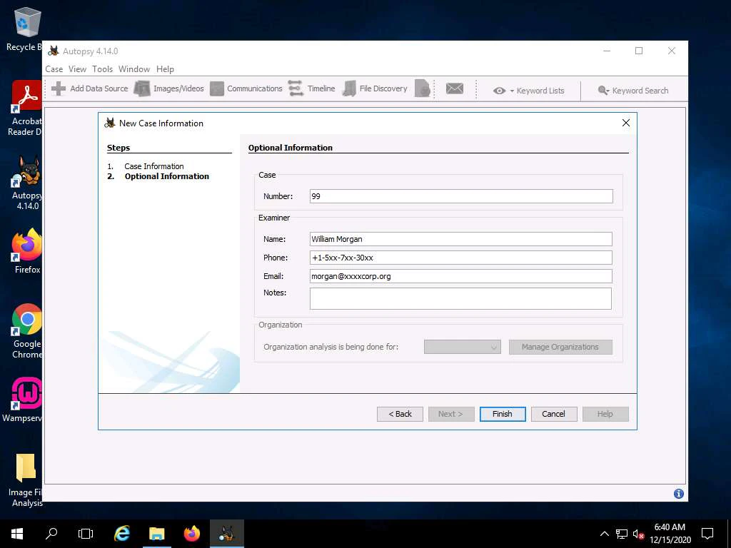Open the Tools menu

pos(103,69)
